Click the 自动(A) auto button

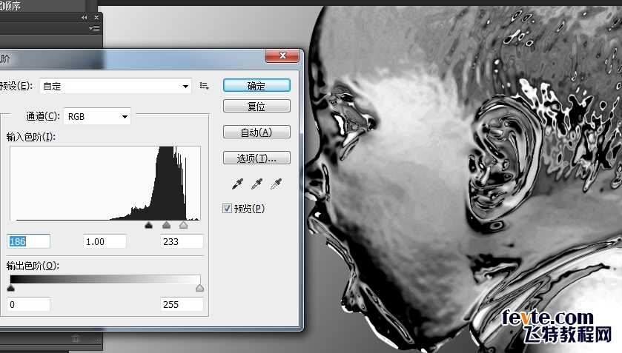pyautogui.click(x=257, y=132)
